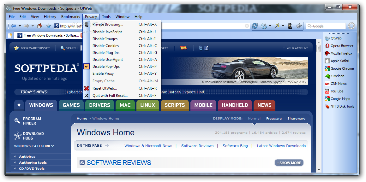Screen dimensions: 366x182
Task: Select Freeware display mode
Action: point(274,119)
